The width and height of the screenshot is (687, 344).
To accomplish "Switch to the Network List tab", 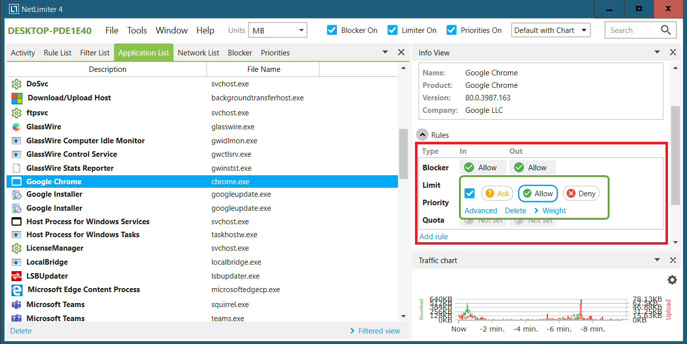I will [198, 52].
